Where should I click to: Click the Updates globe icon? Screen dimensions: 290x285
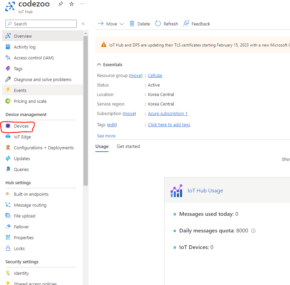(x=8, y=158)
